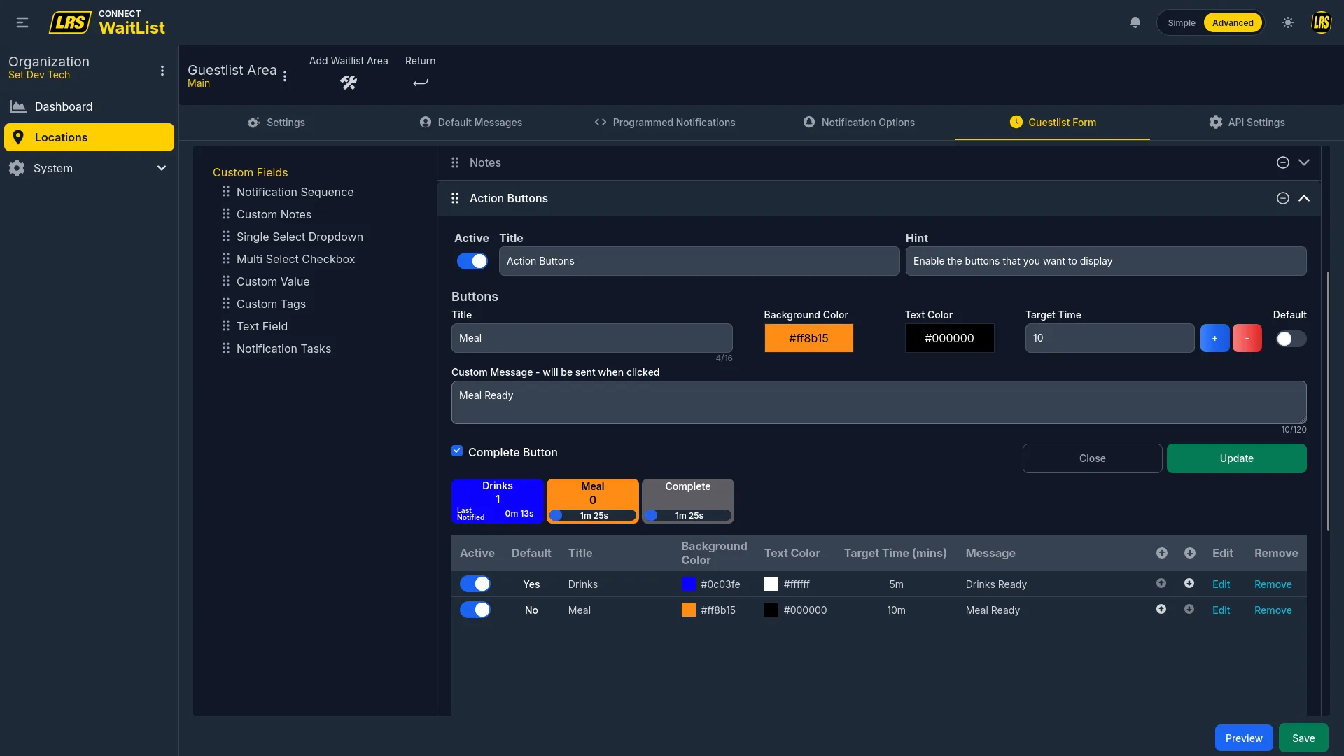Expand the System menu
Image resolution: width=1344 pixels, height=756 pixels.
89,168
